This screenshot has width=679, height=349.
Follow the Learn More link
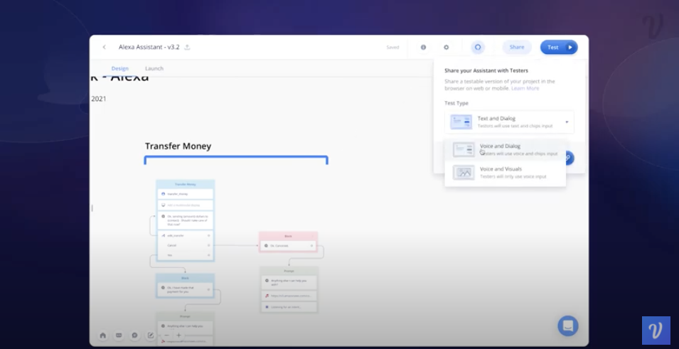[x=525, y=88]
